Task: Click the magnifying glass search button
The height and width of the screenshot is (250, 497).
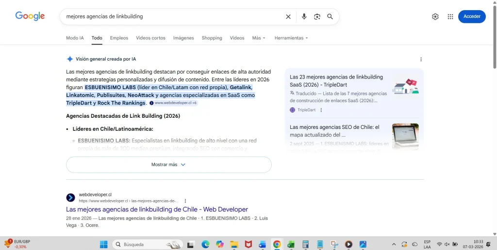Action: pyautogui.click(x=330, y=17)
